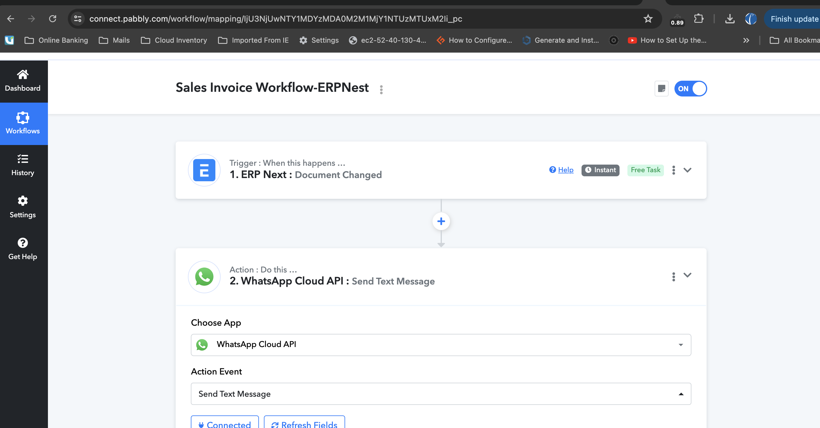The height and width of the screenshot is (428, 820).
Task: View site information icon in address bar
Action: click(78, 19)
